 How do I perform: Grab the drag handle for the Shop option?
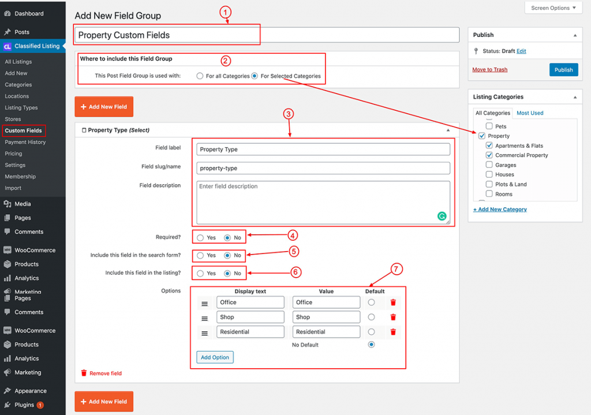205,319
